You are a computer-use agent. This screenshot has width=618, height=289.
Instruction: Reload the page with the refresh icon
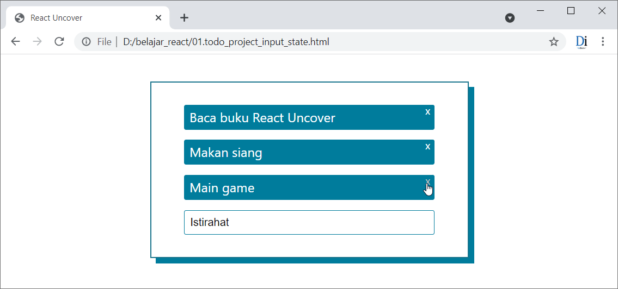[59, 42]
